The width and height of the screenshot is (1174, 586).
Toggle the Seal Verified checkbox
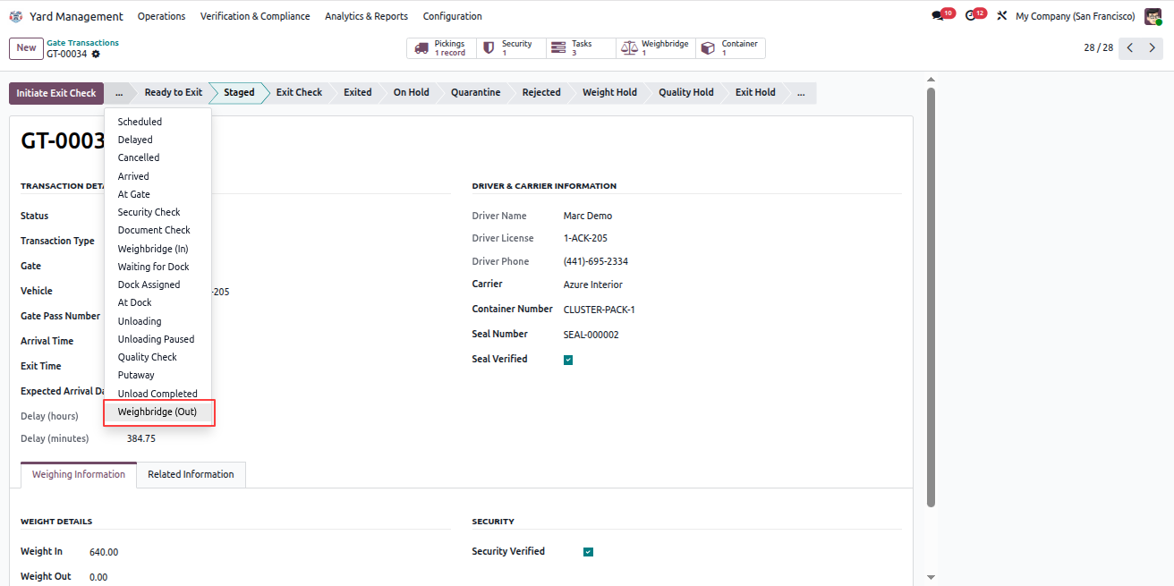(x=568, y=360)
